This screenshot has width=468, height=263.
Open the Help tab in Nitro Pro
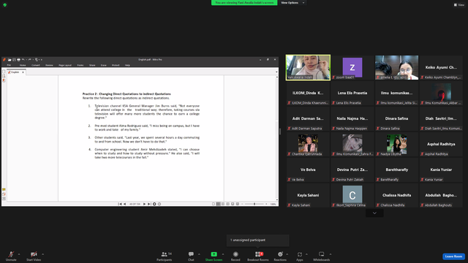pyautogui.click(x=127, y=65)
